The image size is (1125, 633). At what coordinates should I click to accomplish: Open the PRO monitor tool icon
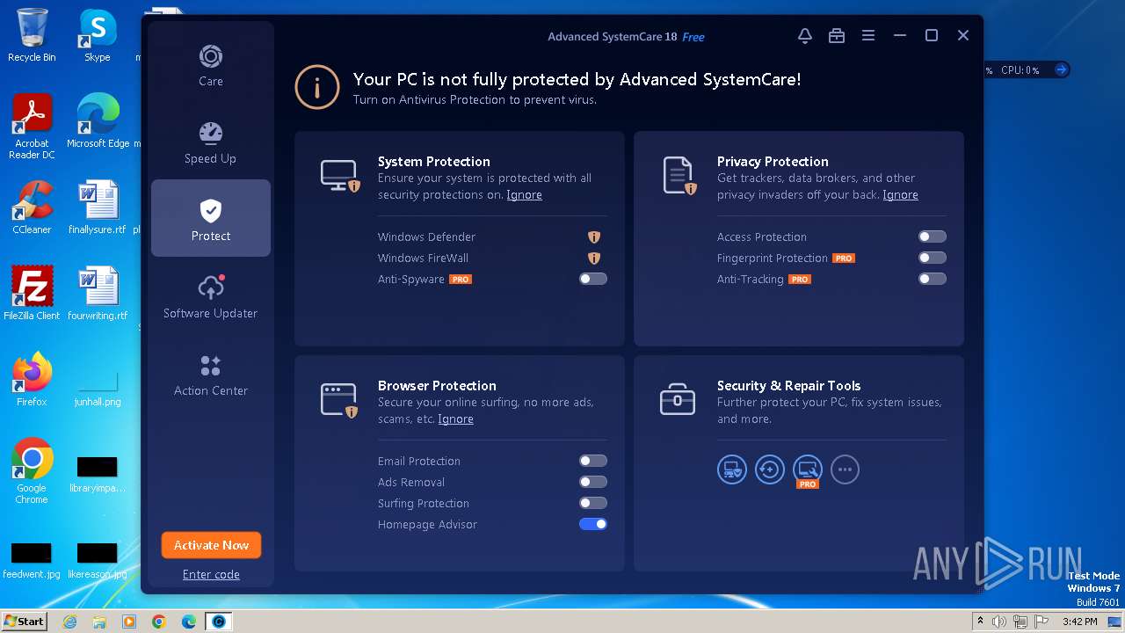pos(808,469)
